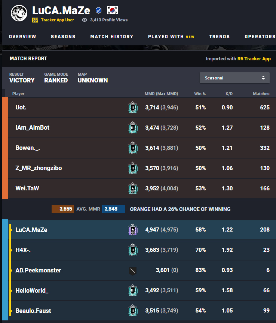Open player Wei.TaW profile

(x=27, y=188)
